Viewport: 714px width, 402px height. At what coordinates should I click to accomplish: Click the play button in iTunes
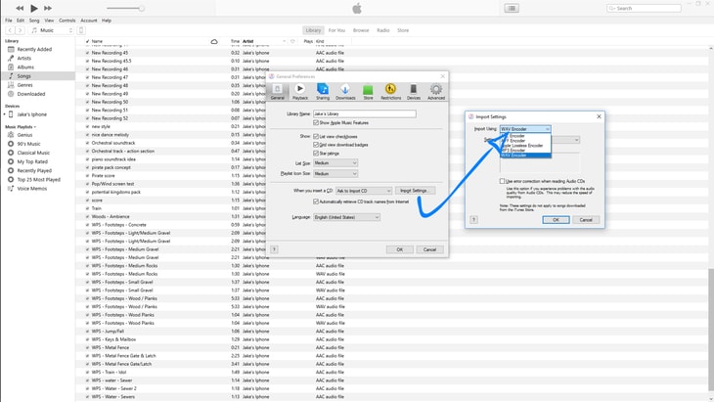pyautogui.click(x=33, y=8)
